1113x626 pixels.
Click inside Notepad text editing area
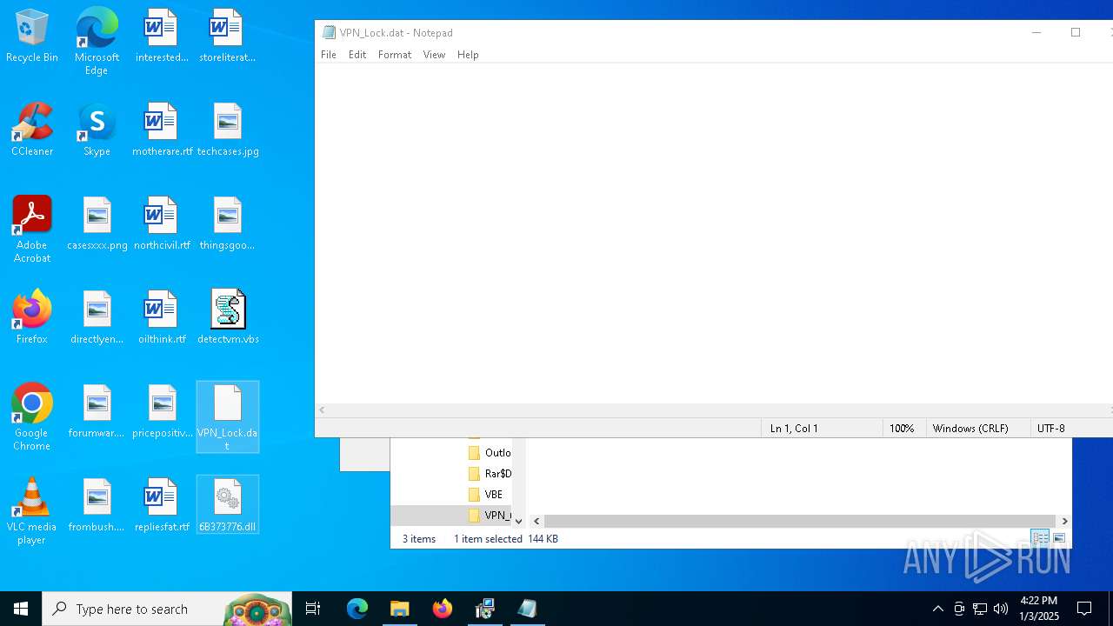pyautogui.click(x=713, y=233)
